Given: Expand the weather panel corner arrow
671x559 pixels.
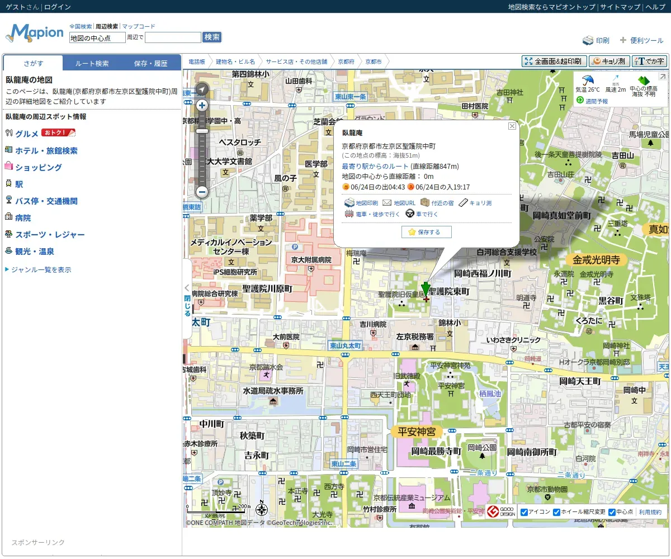Looking at the screenshot, I should point(662,77).
